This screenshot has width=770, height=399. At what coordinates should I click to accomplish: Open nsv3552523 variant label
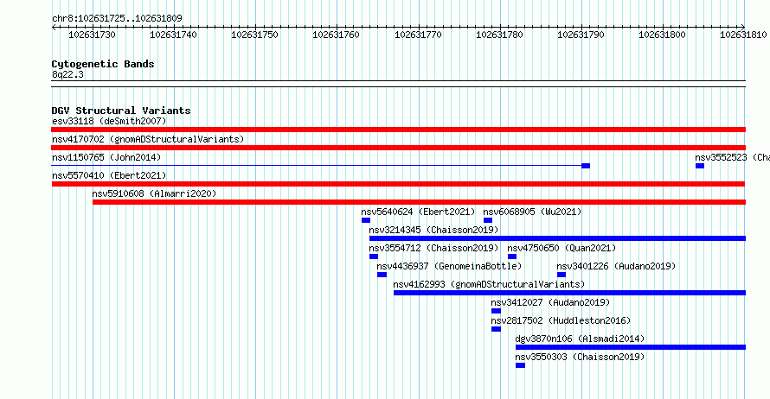pyautogui.click(x=732, y=157)
